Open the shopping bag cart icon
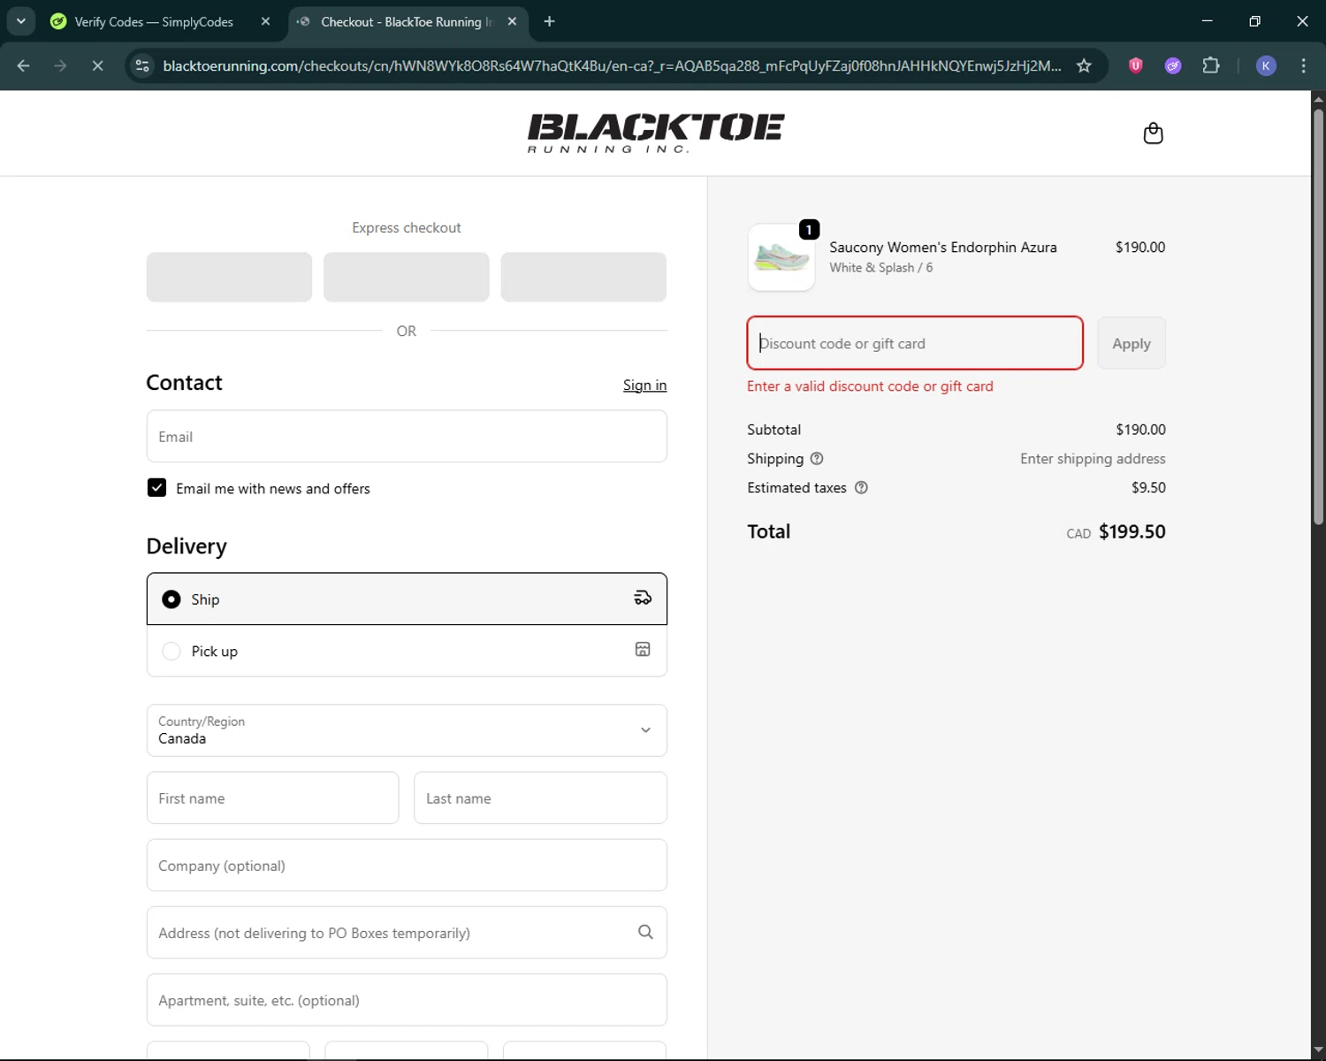1326x1061 pixels. tap(1153, 134)
